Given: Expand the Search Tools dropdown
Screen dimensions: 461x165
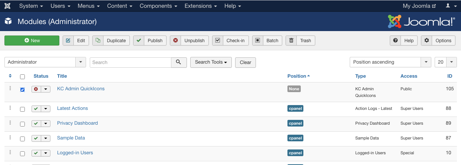Looking at the screenshot, I should tap(211, 62).
